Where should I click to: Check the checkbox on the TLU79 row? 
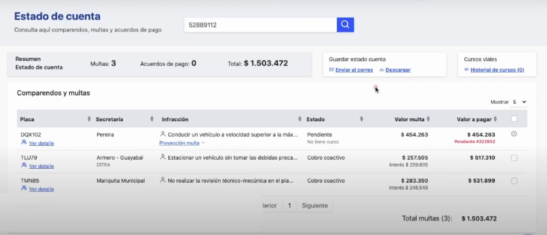click(x=514, y=158)
